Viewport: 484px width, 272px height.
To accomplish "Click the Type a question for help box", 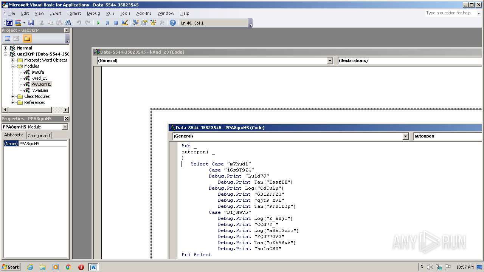I will (x=450, y=13).
